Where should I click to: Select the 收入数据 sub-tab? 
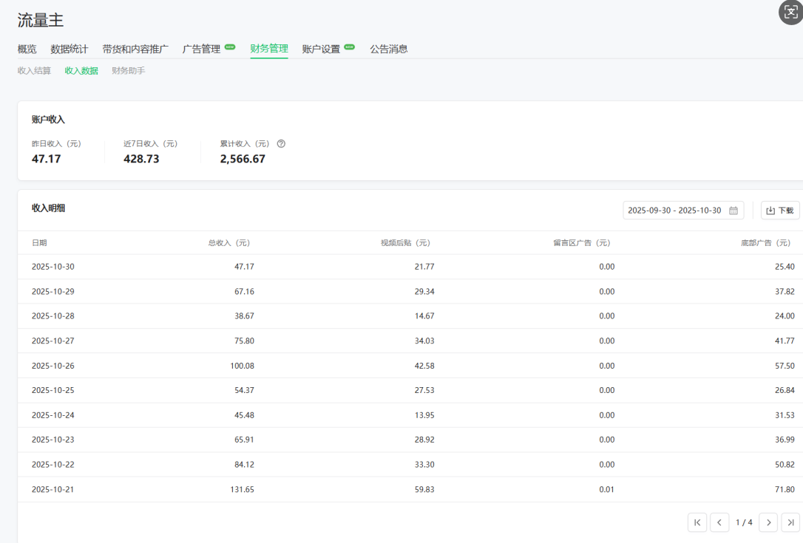tap(81, 71)
